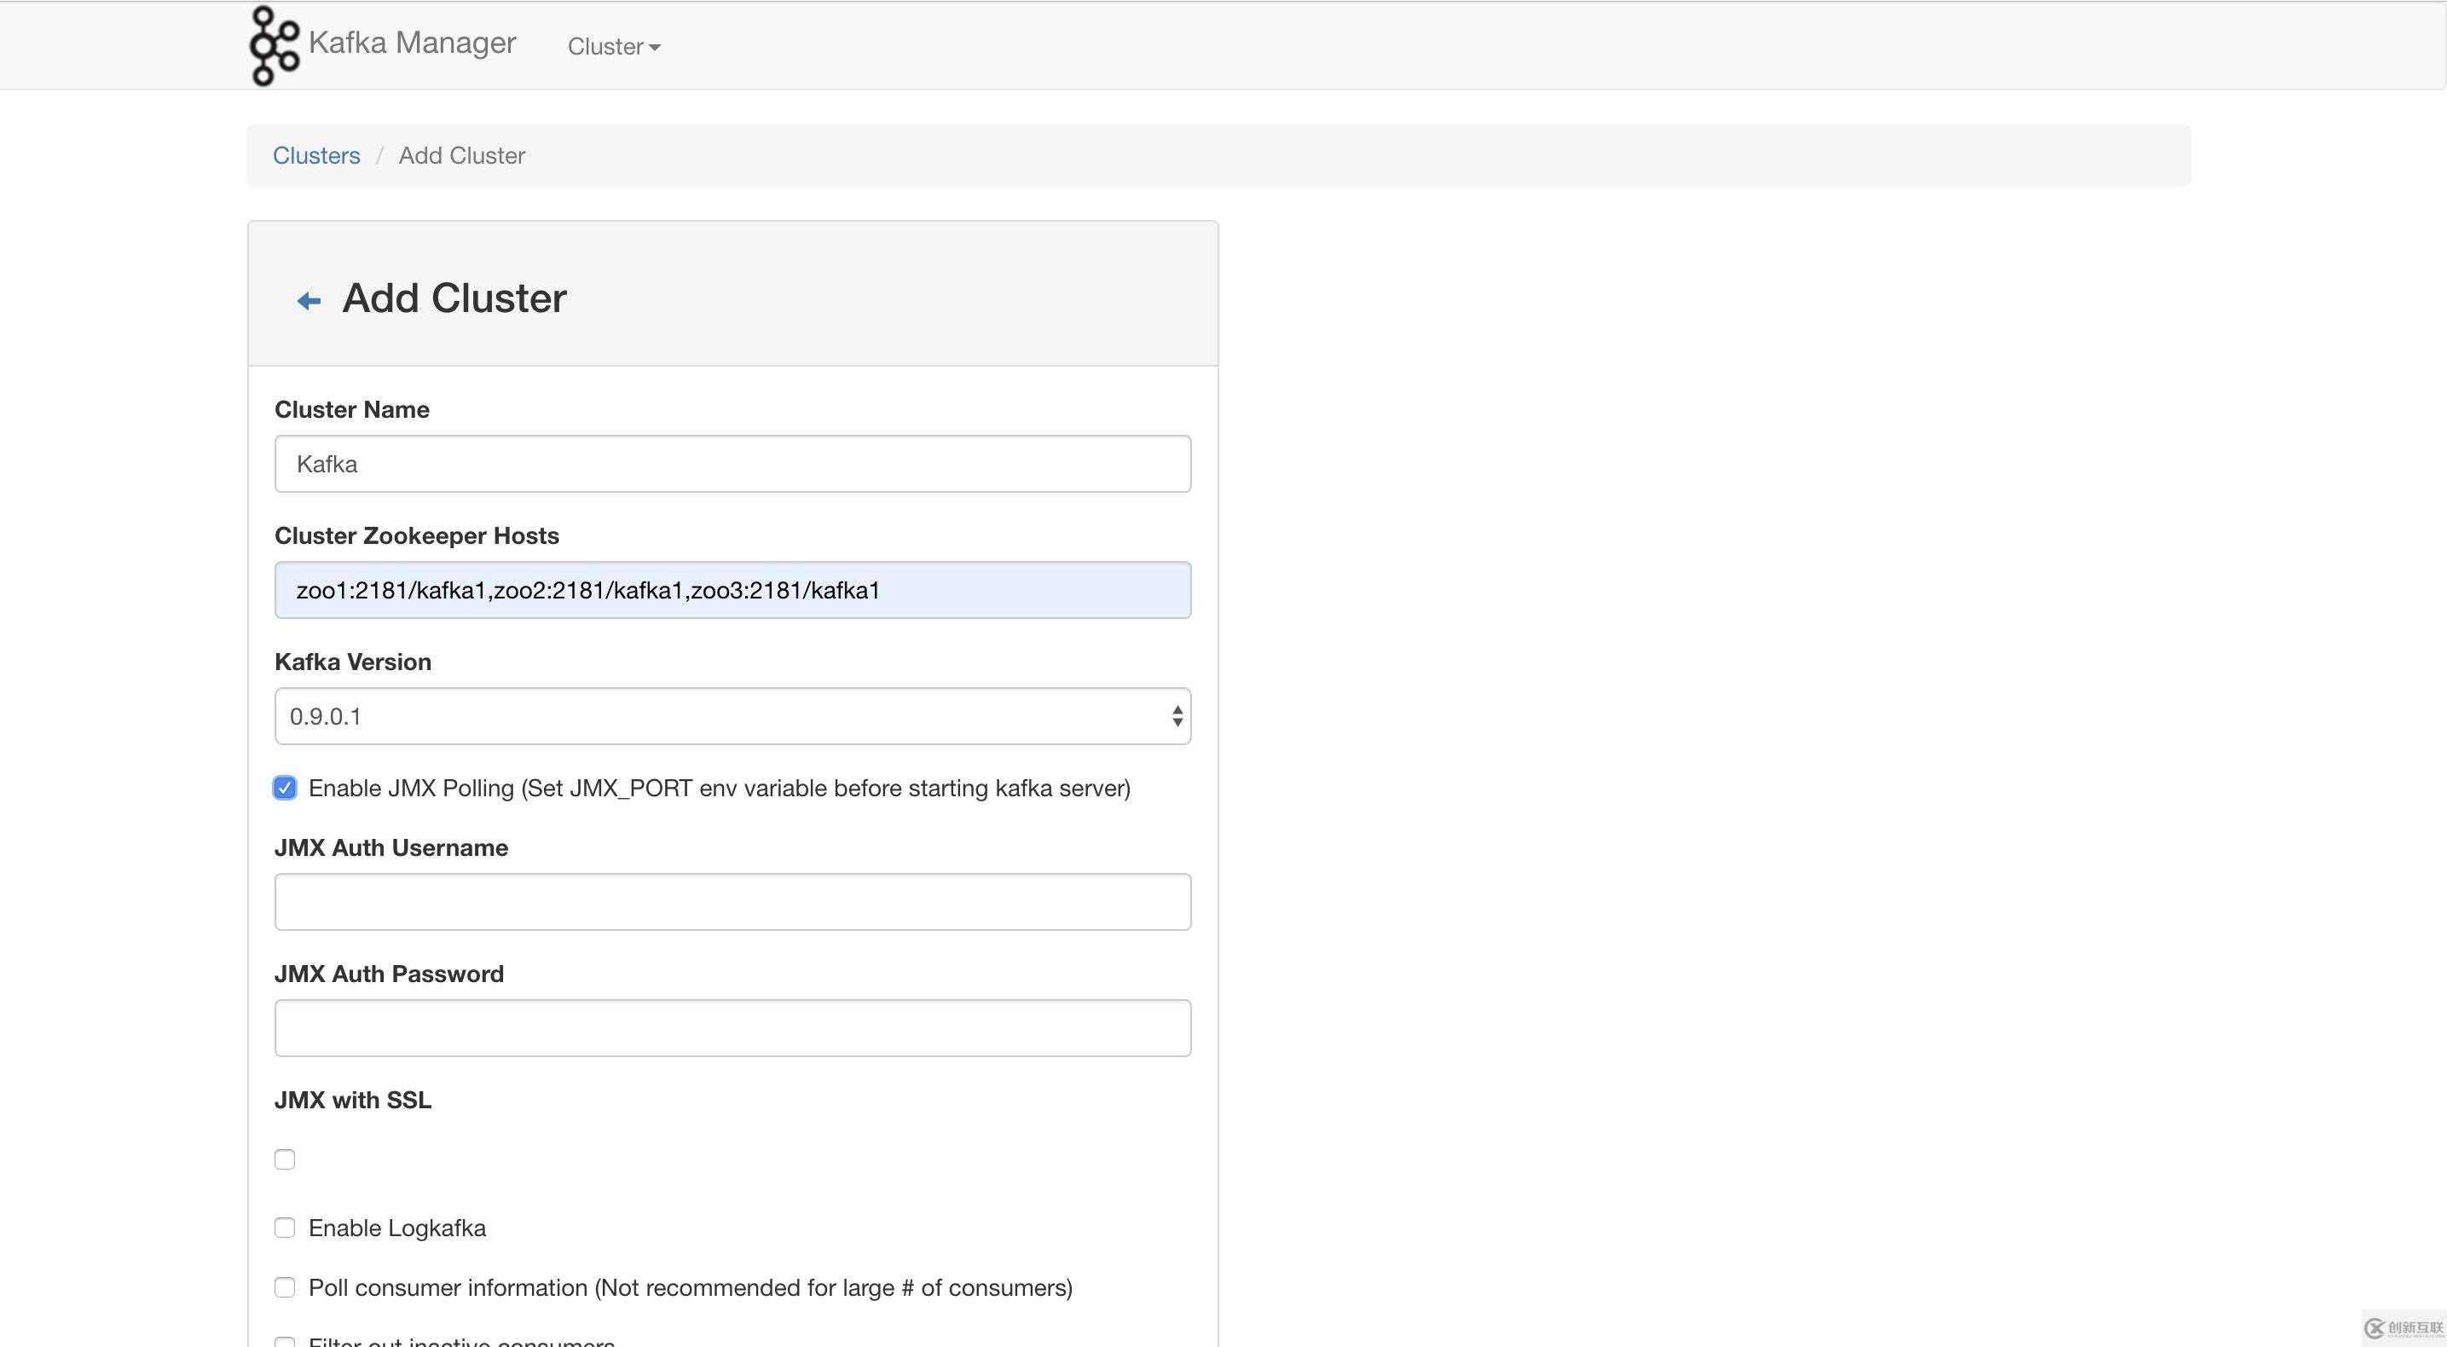Go to Clusters breadcrumb link
2447x1347 pixels.
[316, 155]
